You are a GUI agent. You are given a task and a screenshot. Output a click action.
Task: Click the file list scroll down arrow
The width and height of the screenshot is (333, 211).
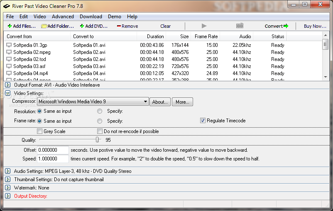[x=326, y=77]
